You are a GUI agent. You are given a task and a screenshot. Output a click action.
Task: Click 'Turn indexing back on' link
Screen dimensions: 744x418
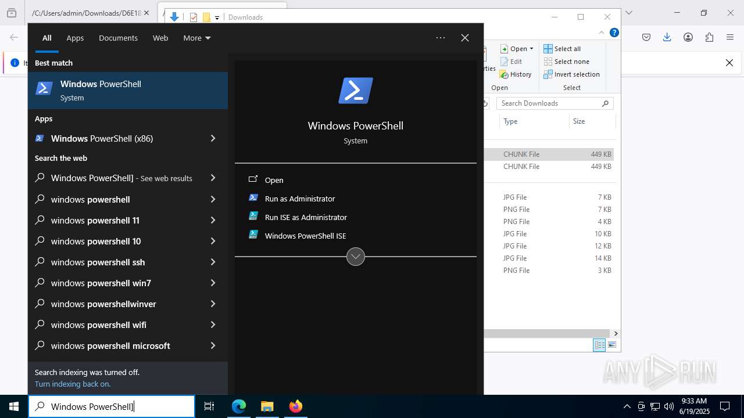coord(73,384)
